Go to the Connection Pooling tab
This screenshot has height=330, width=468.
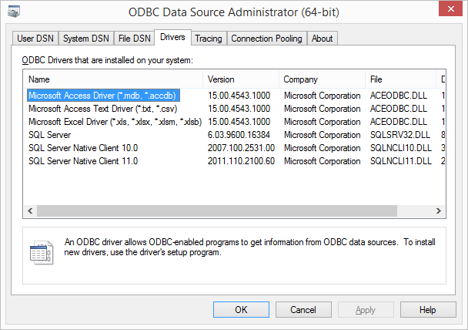point(266,39)
